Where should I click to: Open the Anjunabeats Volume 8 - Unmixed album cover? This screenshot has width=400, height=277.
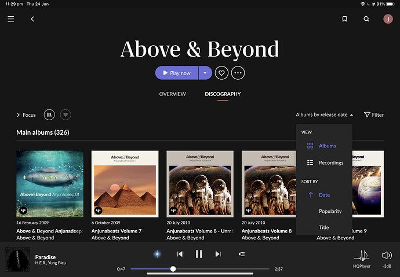[200, 184]
